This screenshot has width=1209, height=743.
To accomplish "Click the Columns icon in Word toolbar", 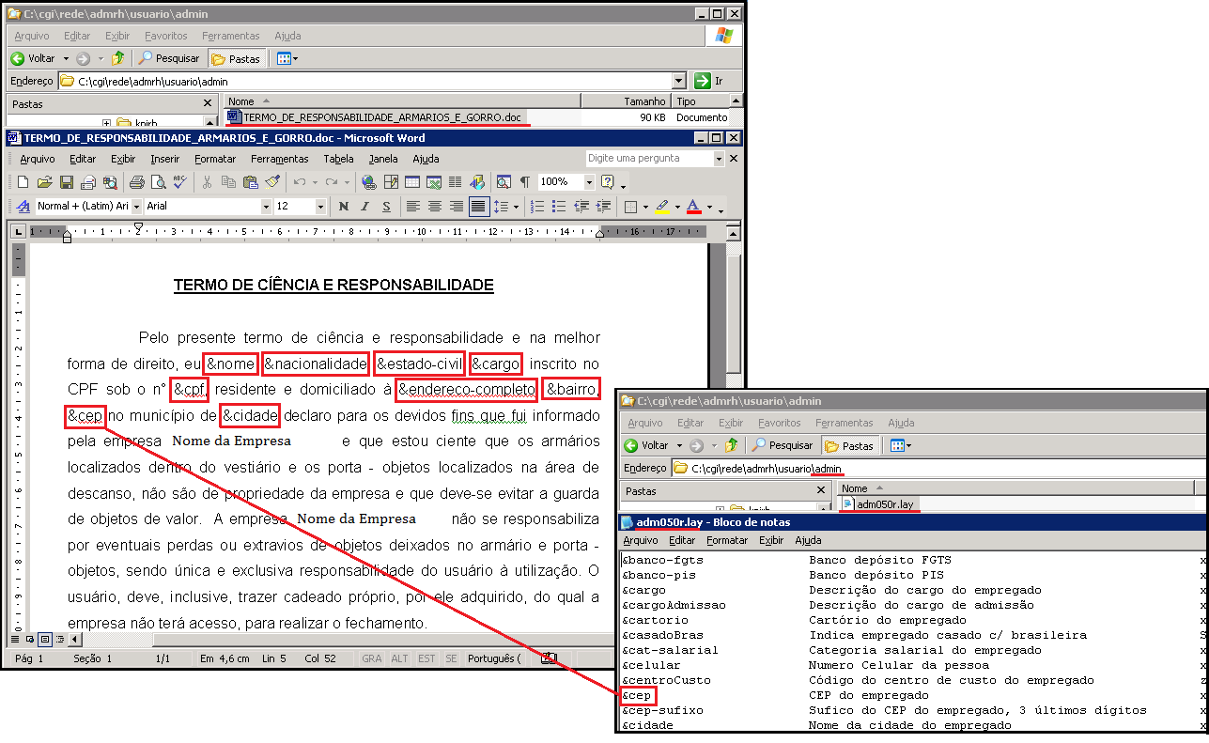I will click(455, 181).
